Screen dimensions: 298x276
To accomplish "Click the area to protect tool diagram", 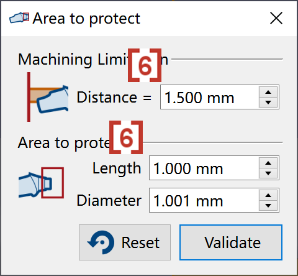I will tap(41, 183).
